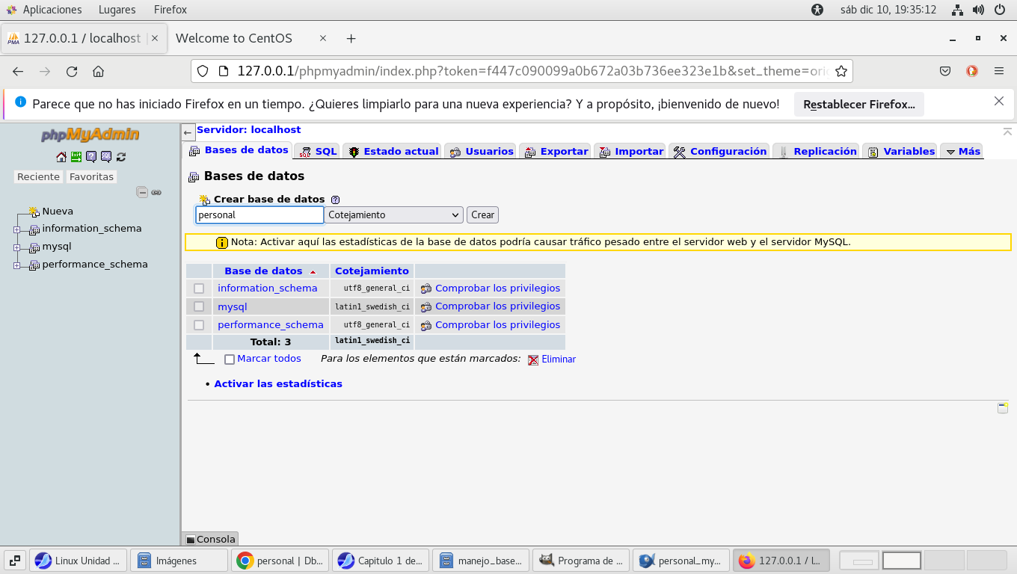
Task: Click the database name input field
Action: (259, 215)
